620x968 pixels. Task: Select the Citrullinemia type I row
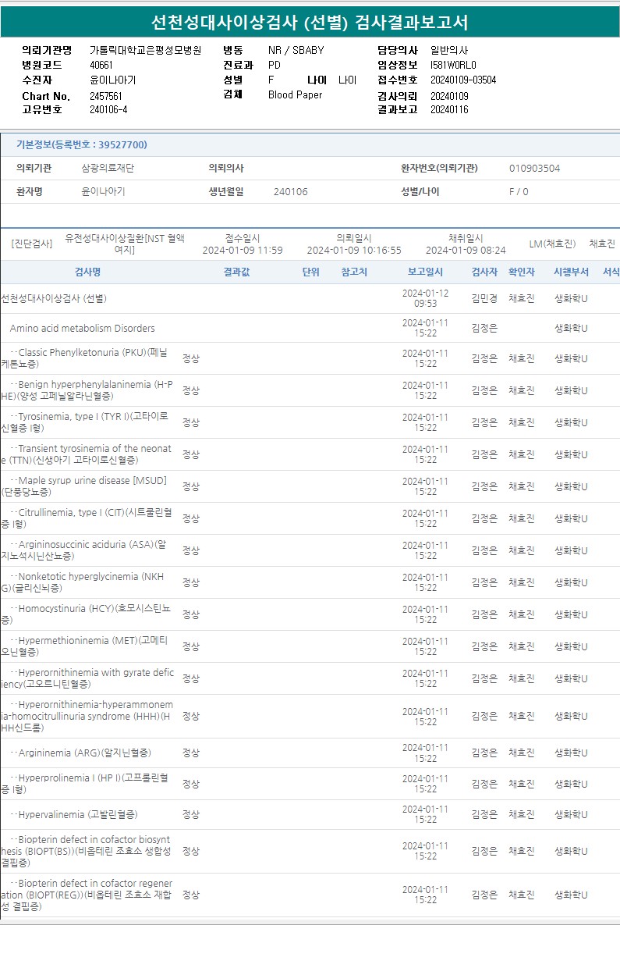pos(310,518)
